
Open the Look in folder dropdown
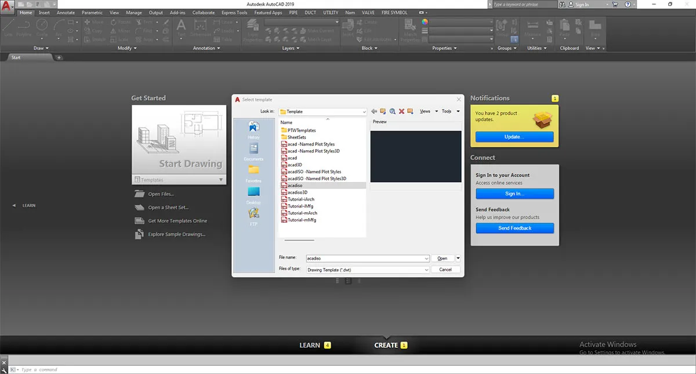(364, 111)
